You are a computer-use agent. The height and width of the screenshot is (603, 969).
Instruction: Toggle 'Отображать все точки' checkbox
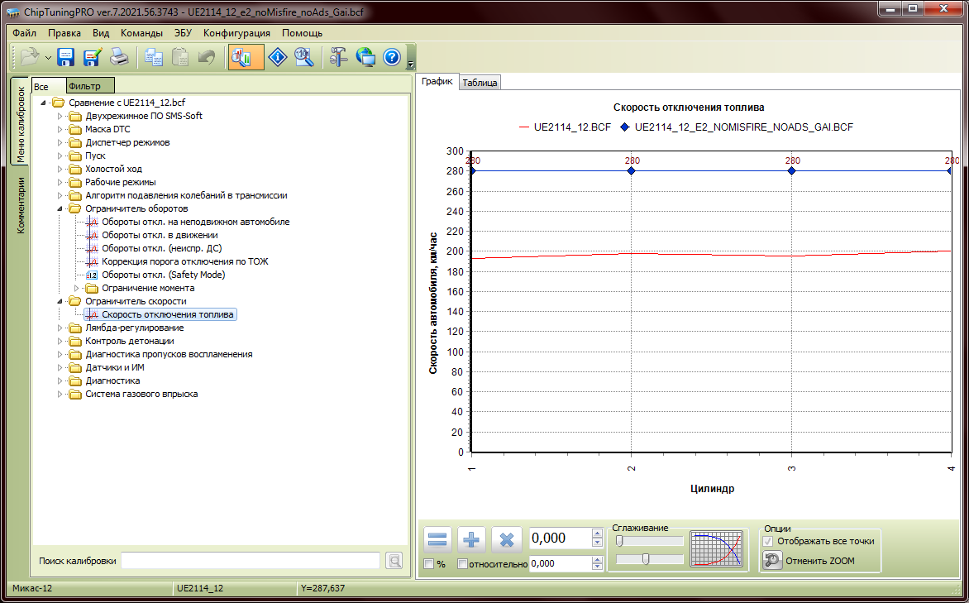(x=768, y=541)
